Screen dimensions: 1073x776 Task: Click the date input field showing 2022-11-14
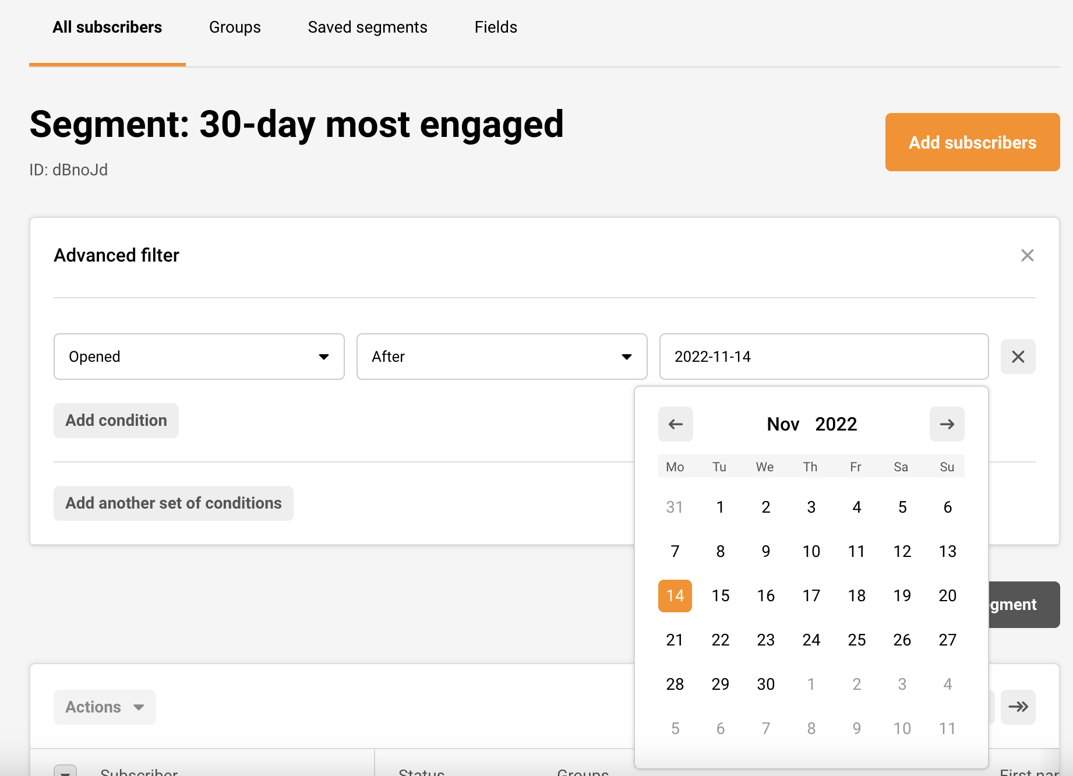(824, 357)
